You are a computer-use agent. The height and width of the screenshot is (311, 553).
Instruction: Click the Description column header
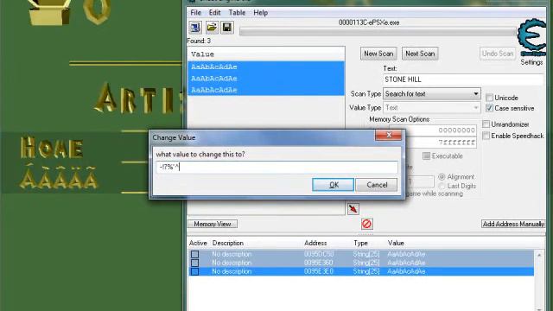(x=228, y=243)
